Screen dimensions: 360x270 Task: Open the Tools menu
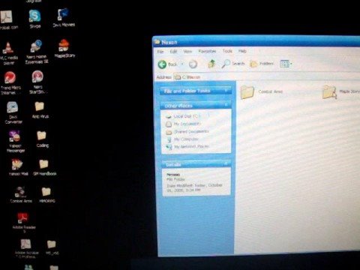tap(227, 51)
